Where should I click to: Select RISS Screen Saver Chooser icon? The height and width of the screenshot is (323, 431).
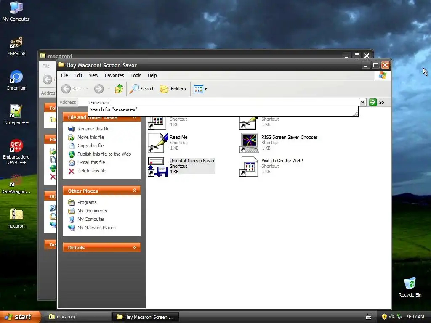(x=249, y=143)
